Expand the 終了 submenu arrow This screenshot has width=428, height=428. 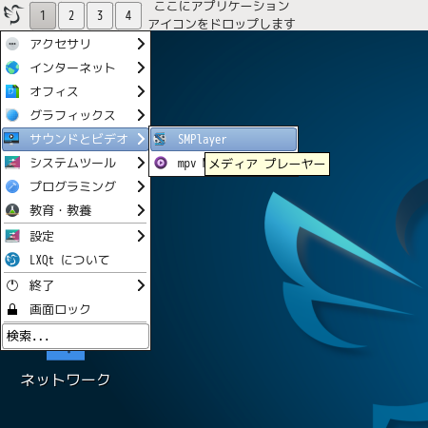click(x=141, y=285)
